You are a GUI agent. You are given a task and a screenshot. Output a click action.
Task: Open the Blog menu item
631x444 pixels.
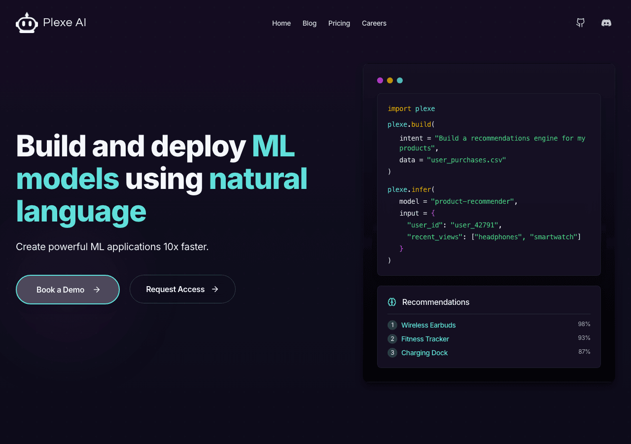point(310,23)
